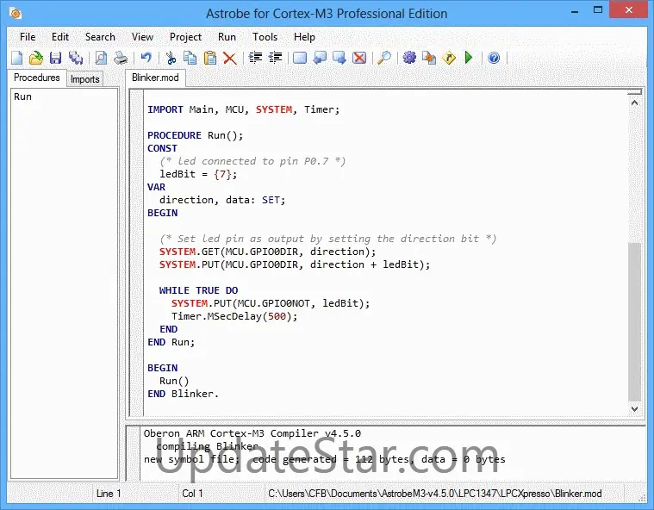
Task: Click the Build toolbar icon
Action: [429, 58]
